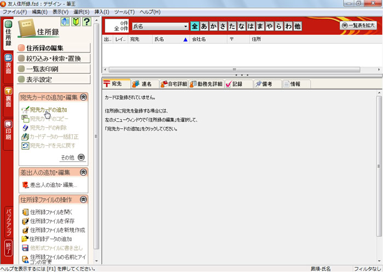Screen dimensions: 383x272
Task: Toggle the あ kana index filter
Action: (204, 26)
